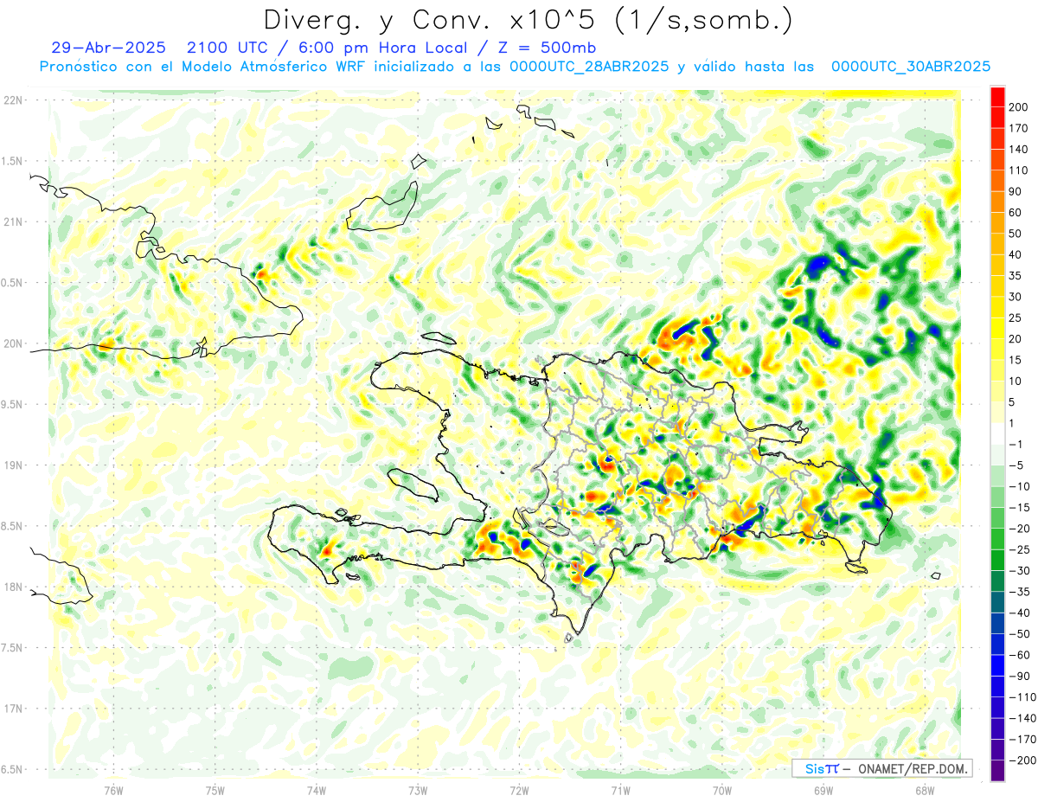
Task: Click the colorbar value '110'
Action: 1019,170
